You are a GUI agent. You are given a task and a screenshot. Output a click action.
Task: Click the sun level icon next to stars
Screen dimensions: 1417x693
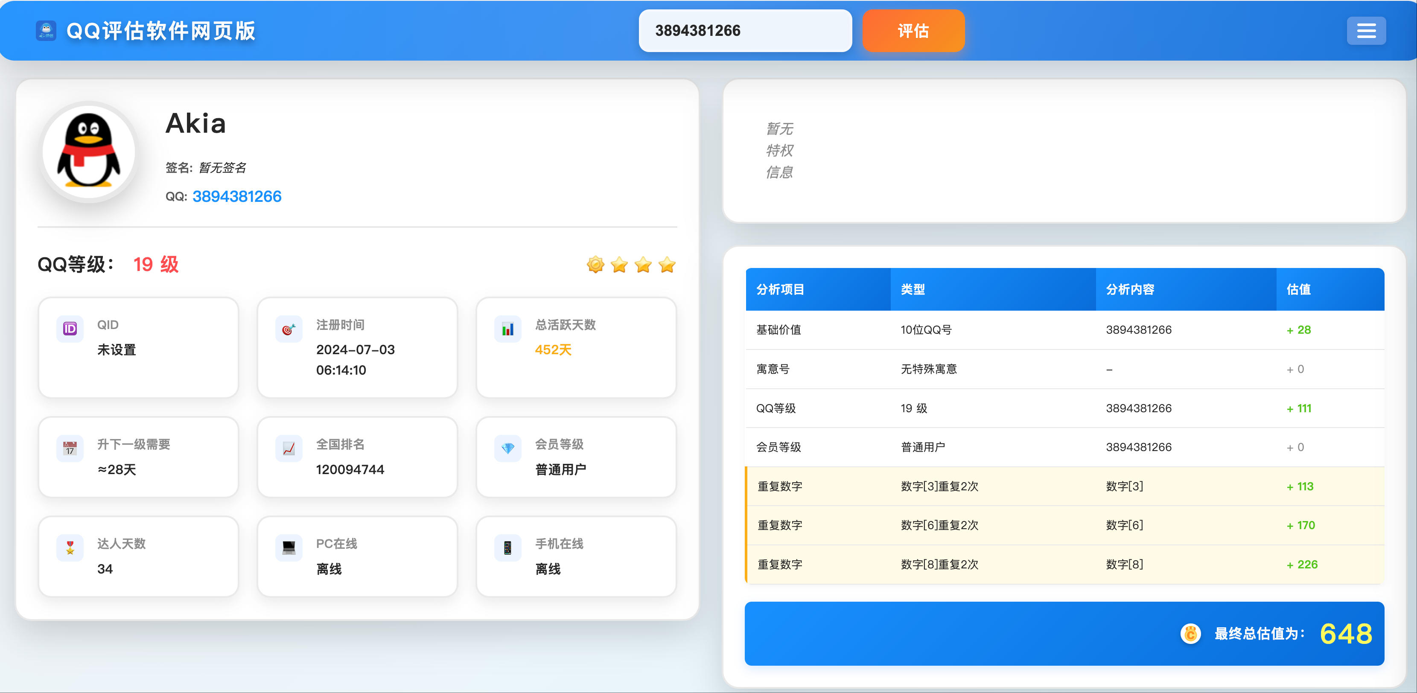pyautogui.click(x=595, y=265)
